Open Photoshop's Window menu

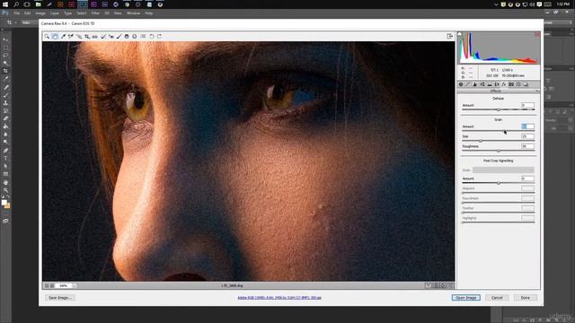pos(133,13)
